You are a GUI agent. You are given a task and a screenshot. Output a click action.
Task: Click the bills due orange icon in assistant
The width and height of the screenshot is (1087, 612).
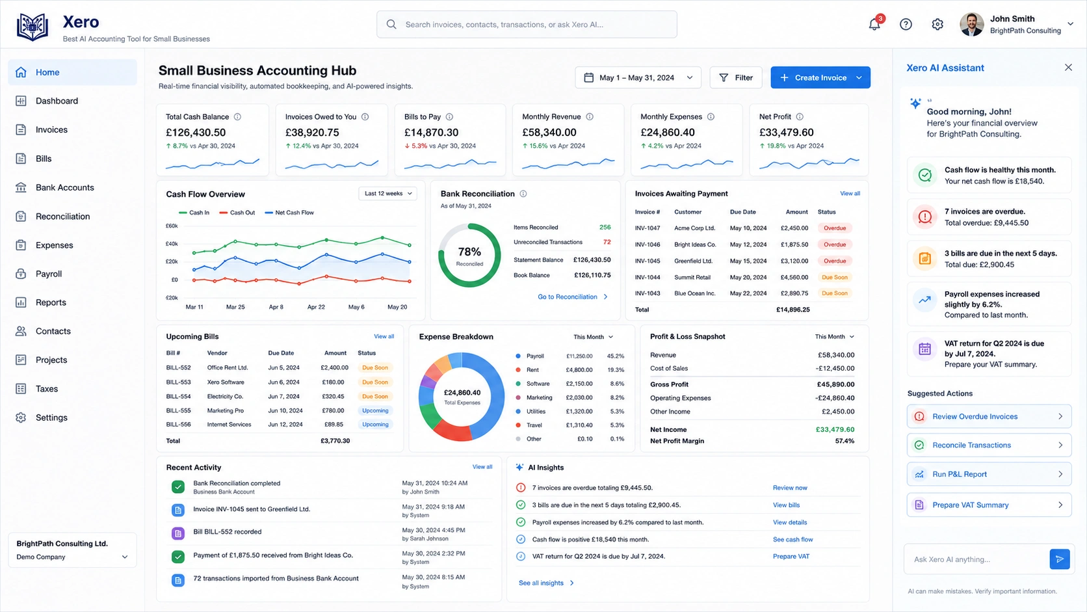click(924, 258)
